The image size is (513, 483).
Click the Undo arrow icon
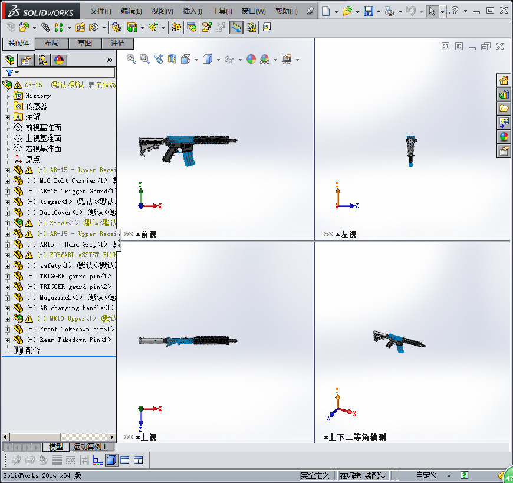[410, 11]
